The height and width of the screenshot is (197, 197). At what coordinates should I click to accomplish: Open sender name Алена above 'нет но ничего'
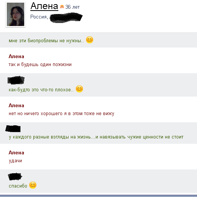[16, 106]
